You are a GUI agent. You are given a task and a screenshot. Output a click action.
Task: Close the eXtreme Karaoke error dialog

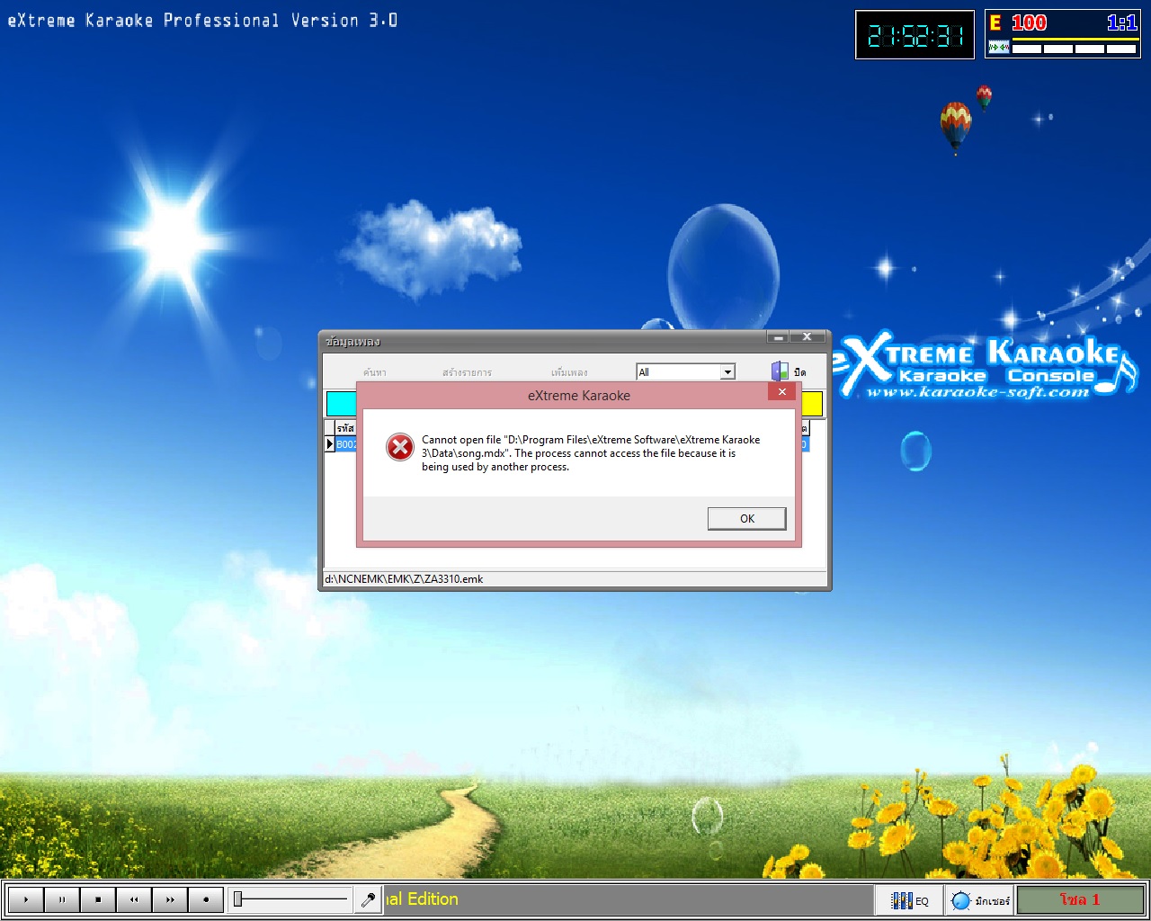click(x=782, y=392)
